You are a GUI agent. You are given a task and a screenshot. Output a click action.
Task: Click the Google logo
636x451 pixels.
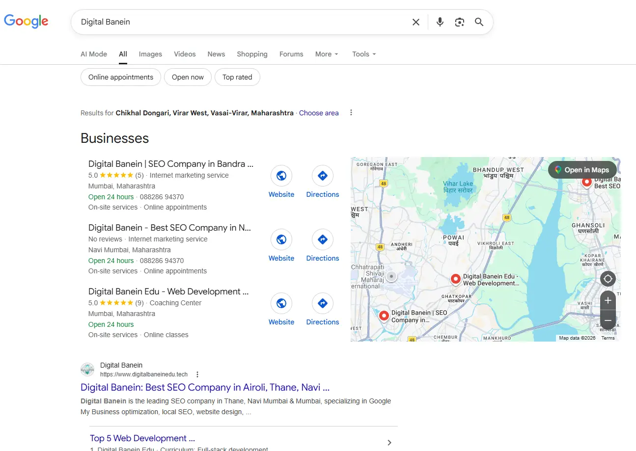pyautogui.click(x=26, y=21)
